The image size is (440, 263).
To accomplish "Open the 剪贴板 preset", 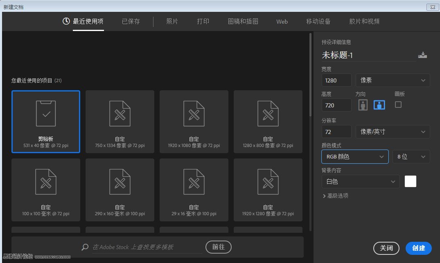I will [x=45, y=121].
